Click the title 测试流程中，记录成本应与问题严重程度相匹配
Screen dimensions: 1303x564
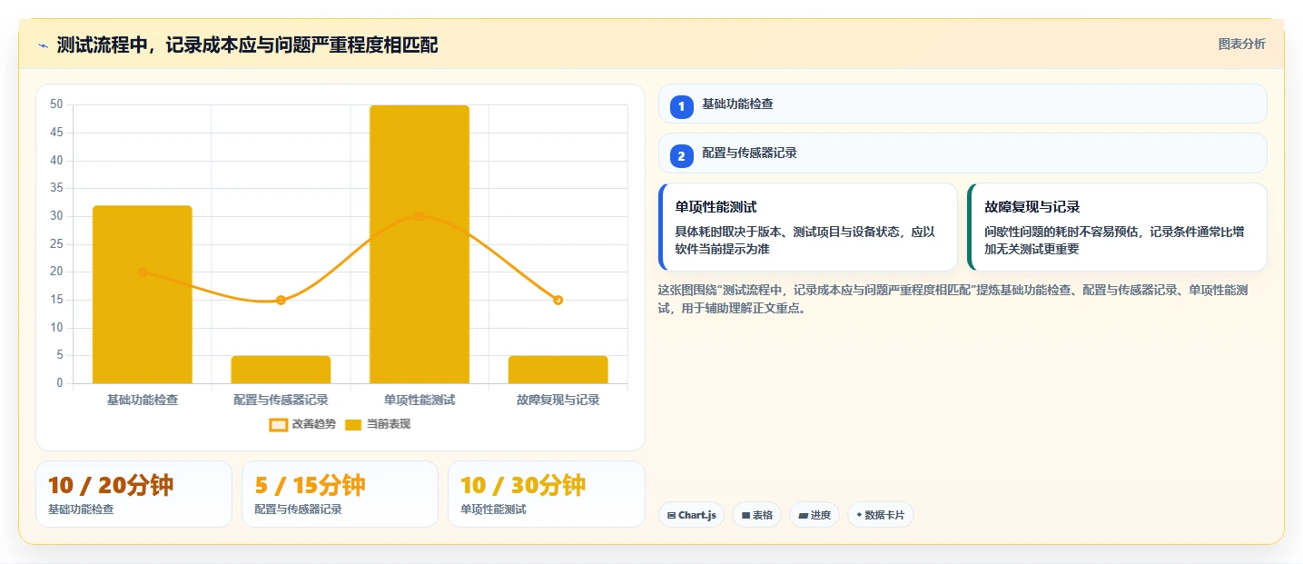tap(247, 45)
